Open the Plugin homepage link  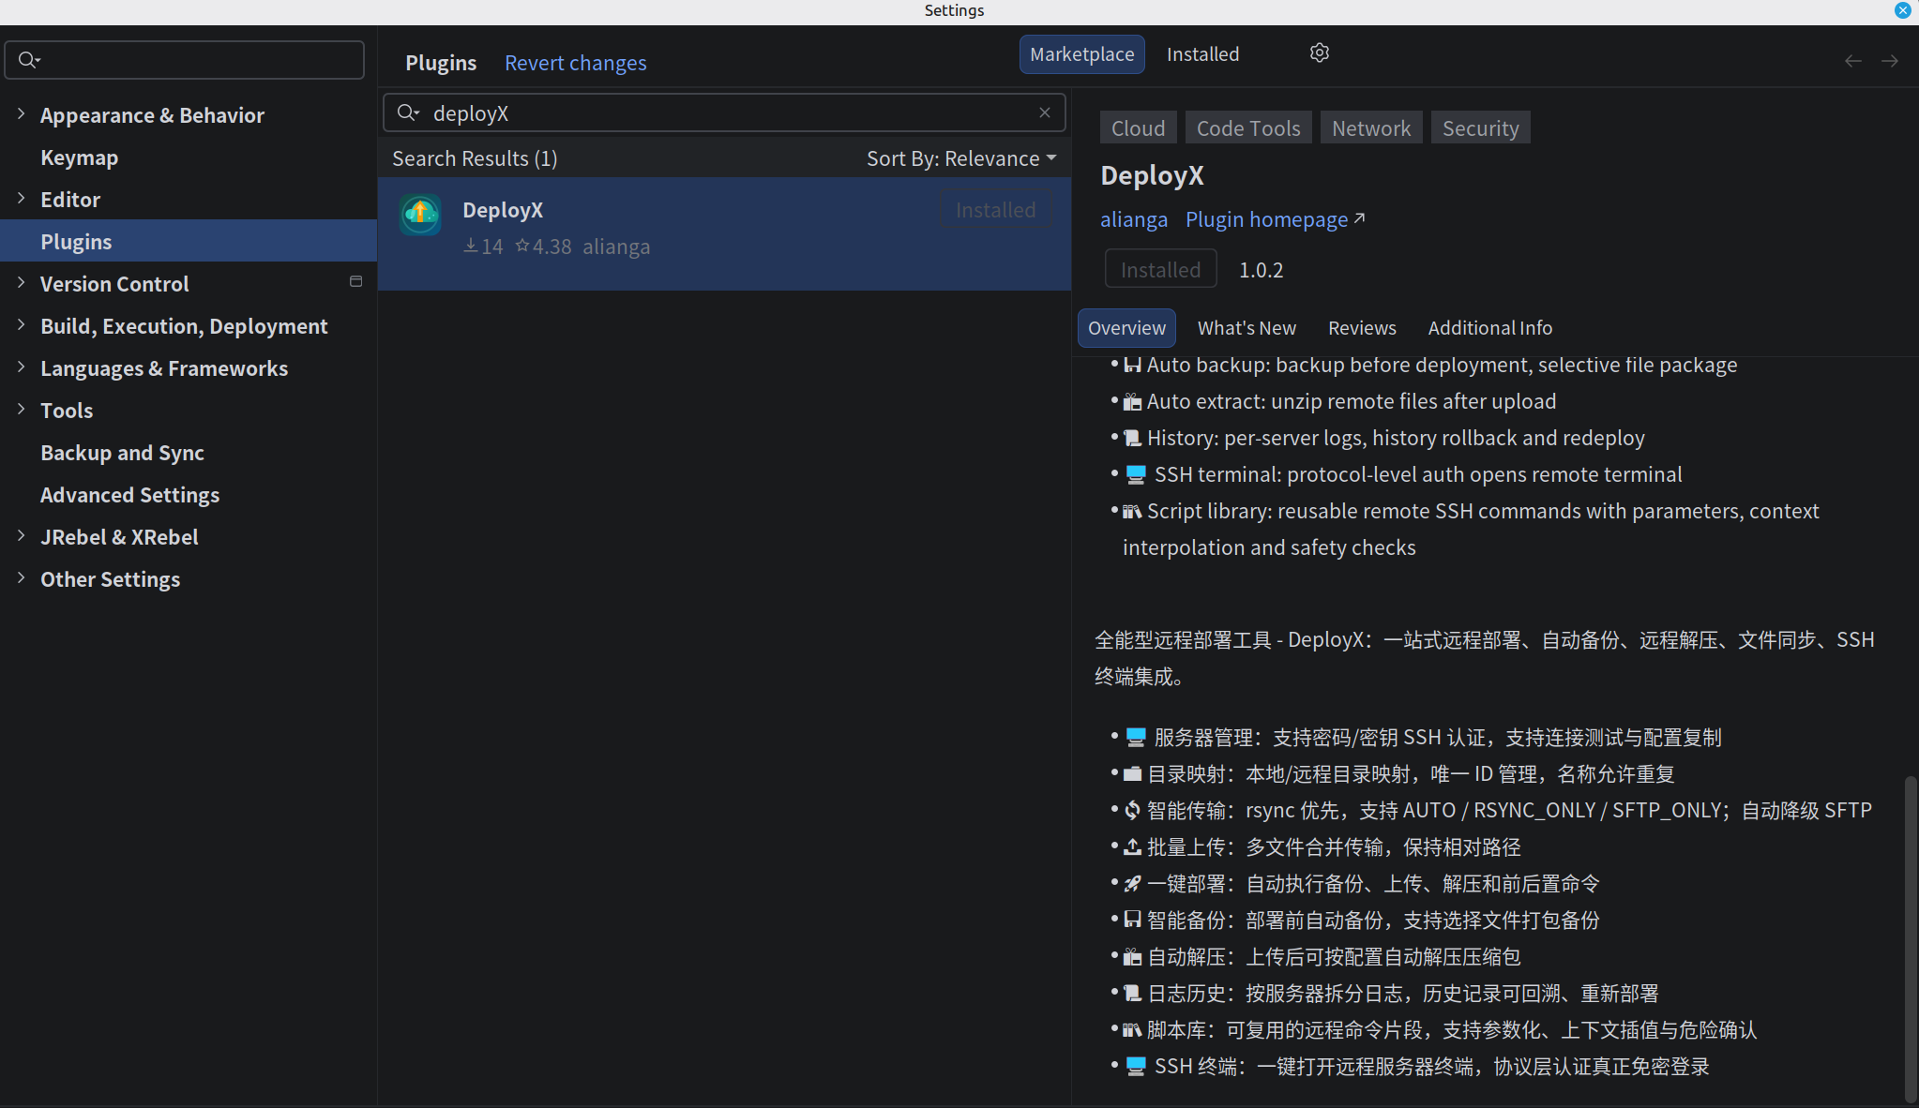pyautogui.click(x=1275, y=219)
